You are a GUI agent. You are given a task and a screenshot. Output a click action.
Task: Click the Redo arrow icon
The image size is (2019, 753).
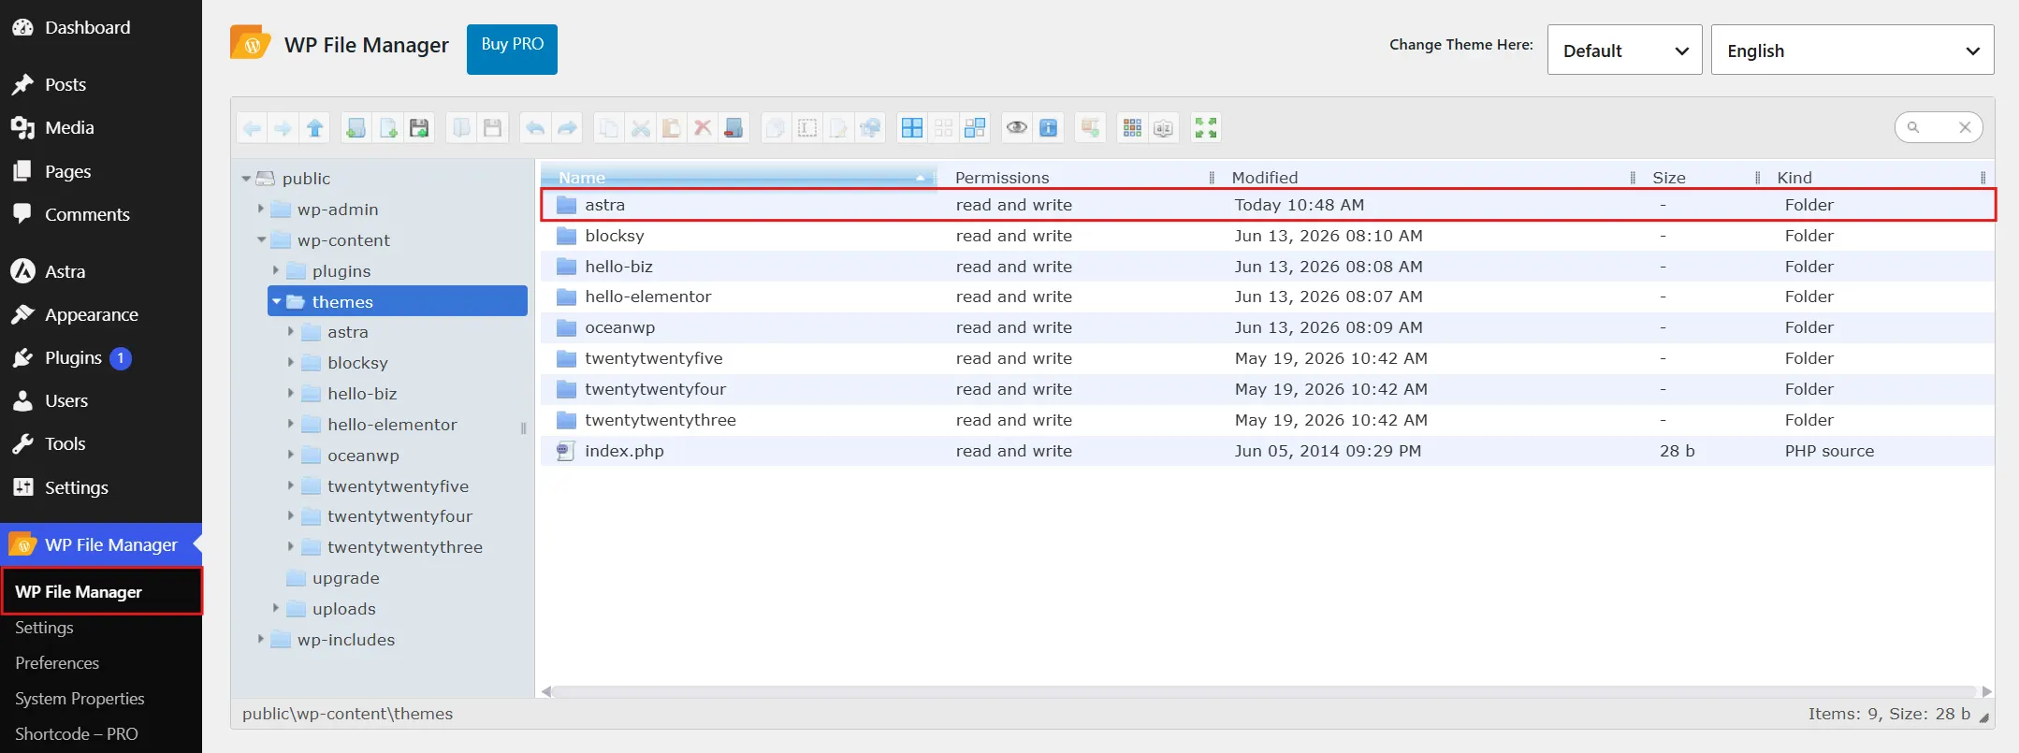coord(567,128)
